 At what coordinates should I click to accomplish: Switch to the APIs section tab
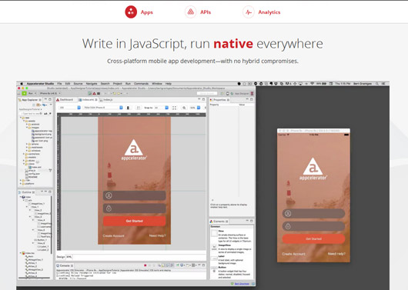point(198,12)
